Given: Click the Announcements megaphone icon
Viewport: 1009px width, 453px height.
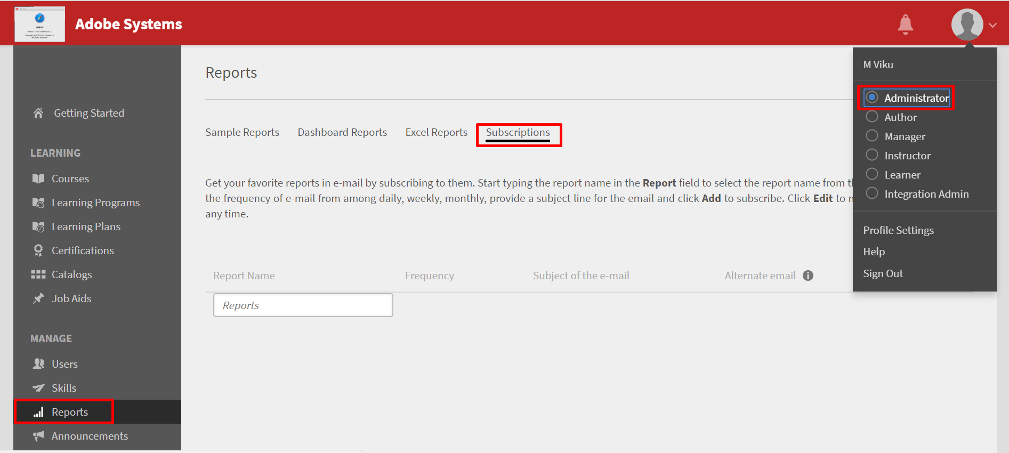Looking at the screenshot, I should tap(38, 436).
